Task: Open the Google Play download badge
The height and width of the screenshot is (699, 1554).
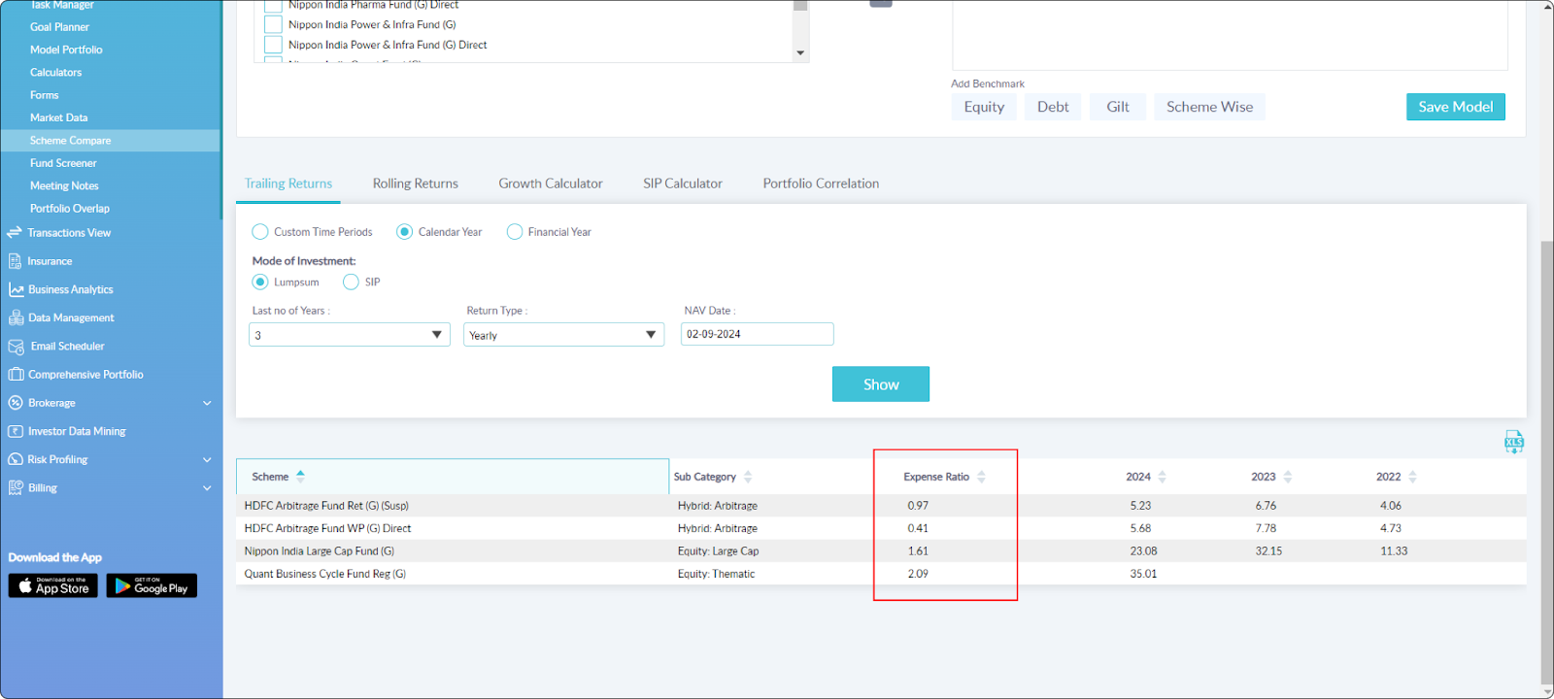Action: (152, 585)
